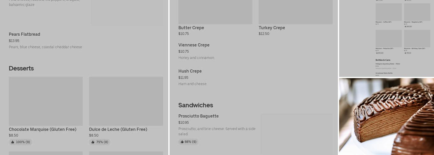
Task: Click thumbs-up icon under Dulce de Leche
Action: pyautogui.click(x=93, y=142)
